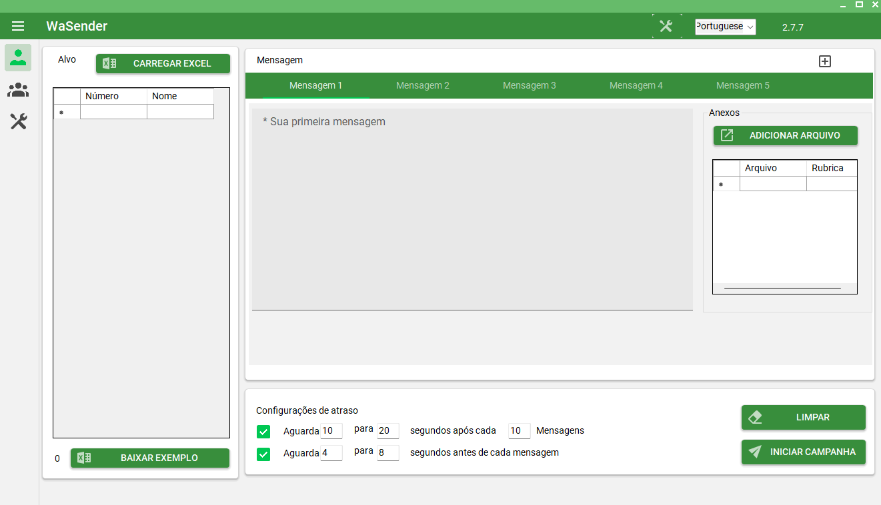The image size is (881, 505).
Task: Click the Carregar Excel button
Action: (x=163, y=63)
